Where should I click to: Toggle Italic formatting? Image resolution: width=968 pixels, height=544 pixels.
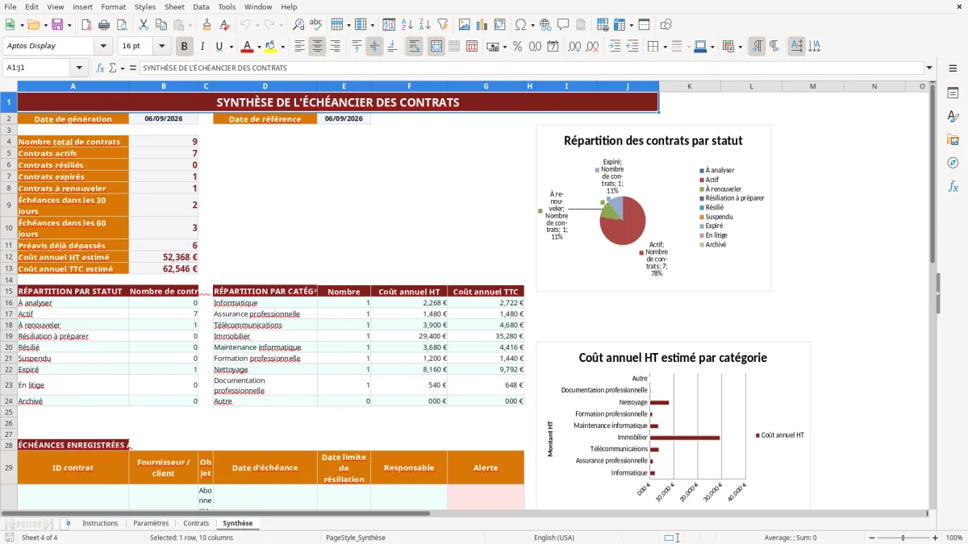202,47
